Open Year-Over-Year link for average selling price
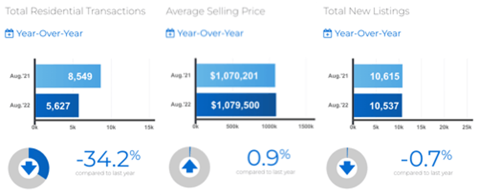The image size is (478, 195). click(210, 33)
